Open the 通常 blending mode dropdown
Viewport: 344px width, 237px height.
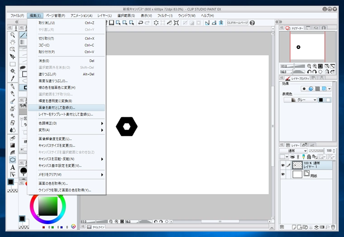(x=293, y=151)
